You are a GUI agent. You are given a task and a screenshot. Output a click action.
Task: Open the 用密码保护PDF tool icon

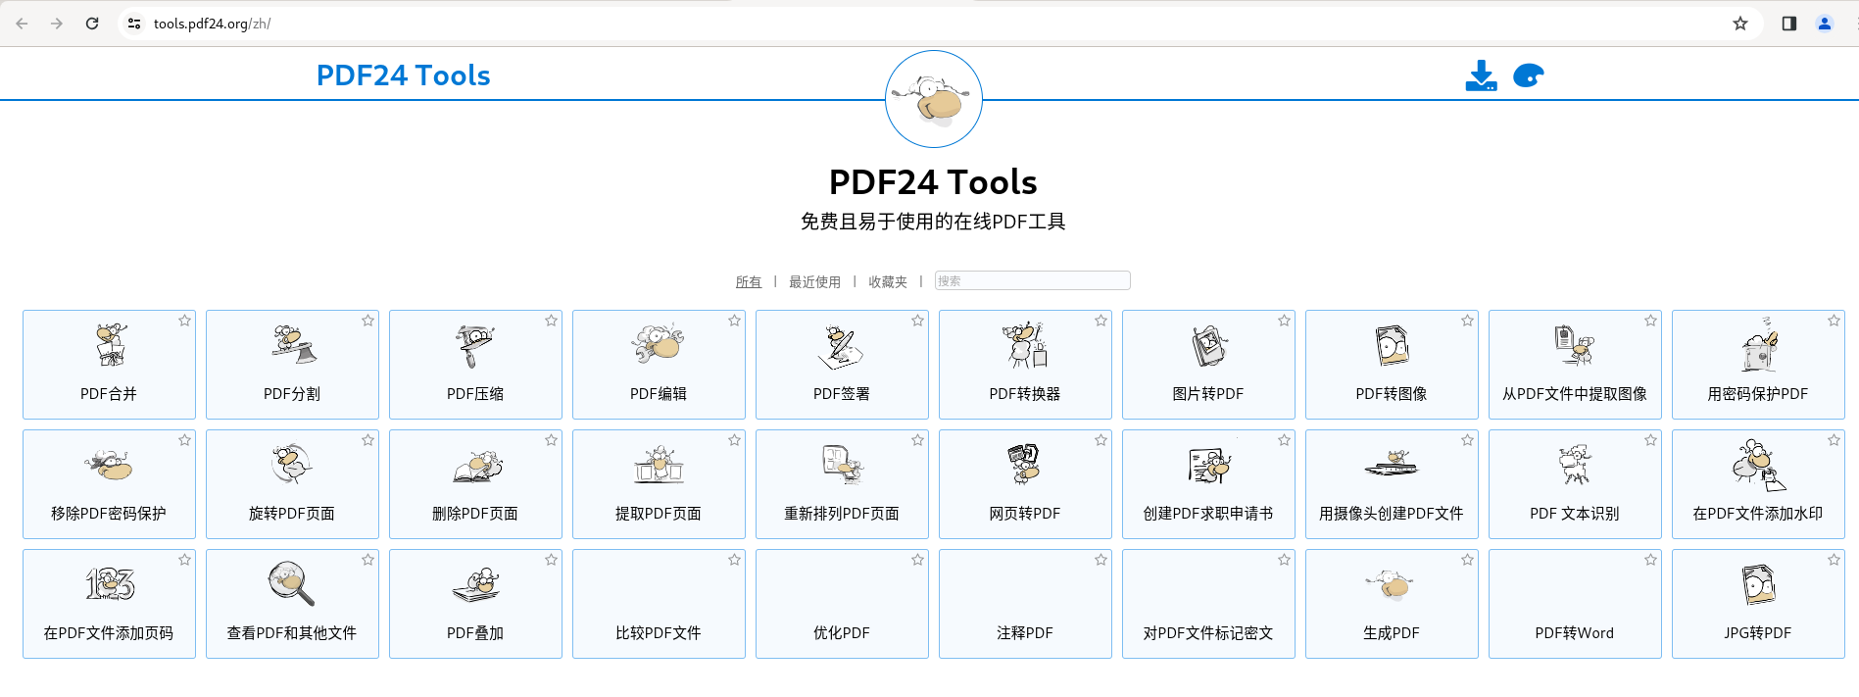1758,345
